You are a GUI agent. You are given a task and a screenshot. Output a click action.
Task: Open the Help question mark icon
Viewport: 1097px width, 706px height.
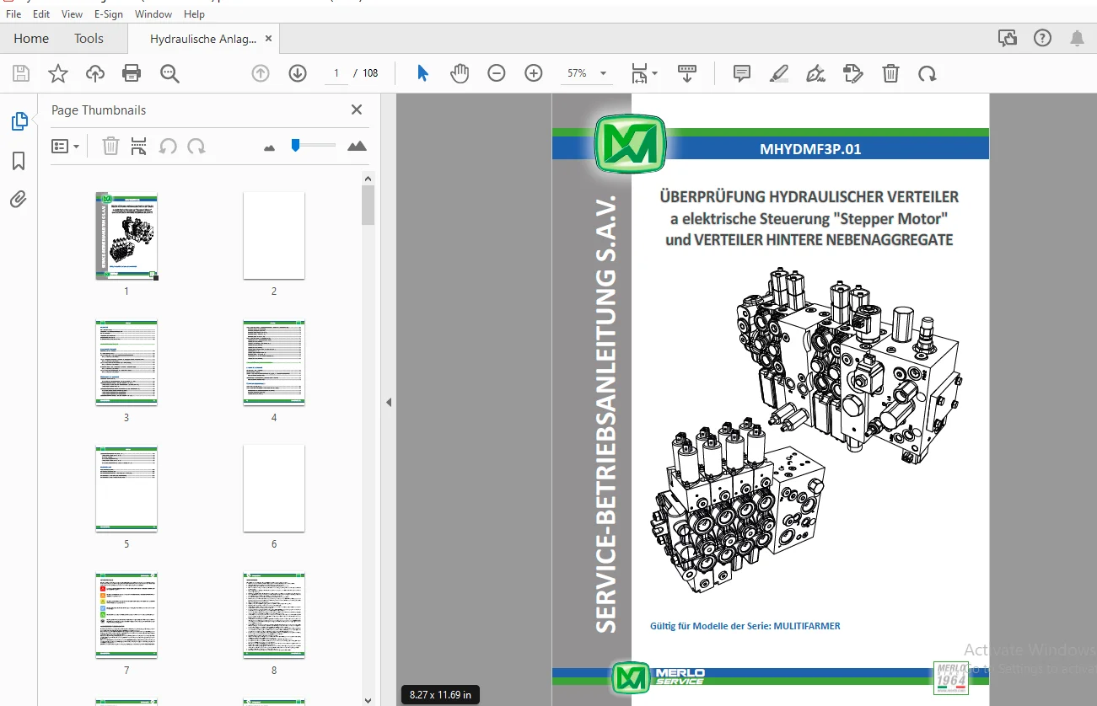pos(1042,38)
